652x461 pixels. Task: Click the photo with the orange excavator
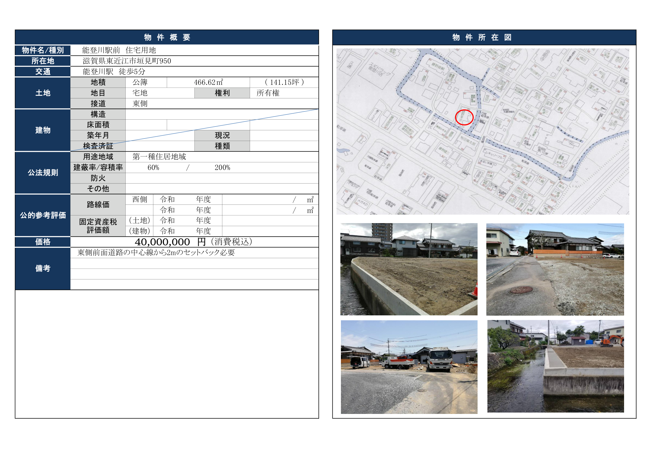coord(555,366)
